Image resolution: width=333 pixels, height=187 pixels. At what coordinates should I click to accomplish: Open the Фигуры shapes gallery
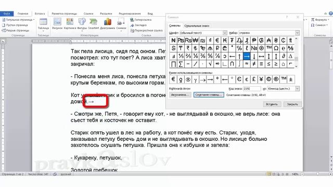pos(82,24)
